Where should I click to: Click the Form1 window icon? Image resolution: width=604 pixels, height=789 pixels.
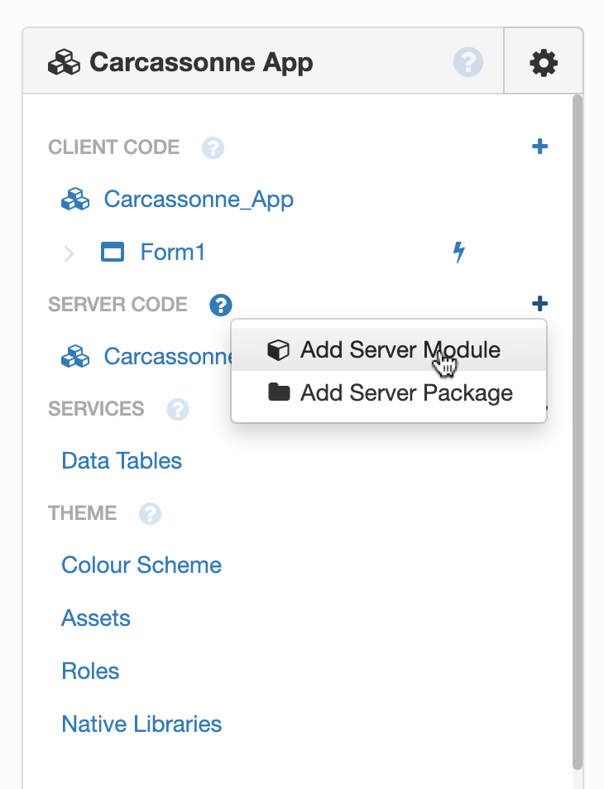pyautogui.click(x=112, y=252)
